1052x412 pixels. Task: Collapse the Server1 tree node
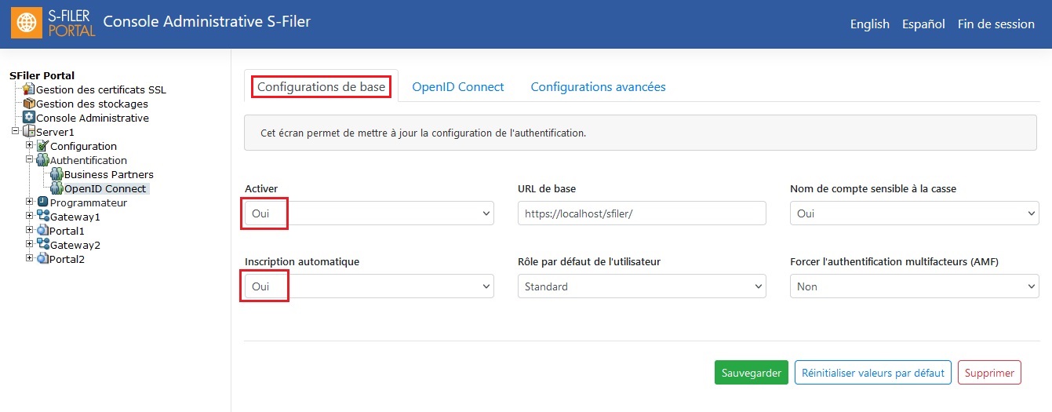(16, 131)
